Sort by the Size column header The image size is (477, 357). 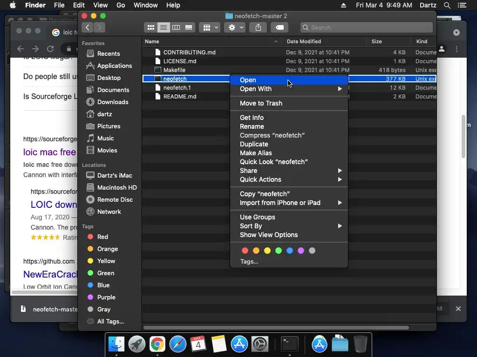[x=388, y=41]
